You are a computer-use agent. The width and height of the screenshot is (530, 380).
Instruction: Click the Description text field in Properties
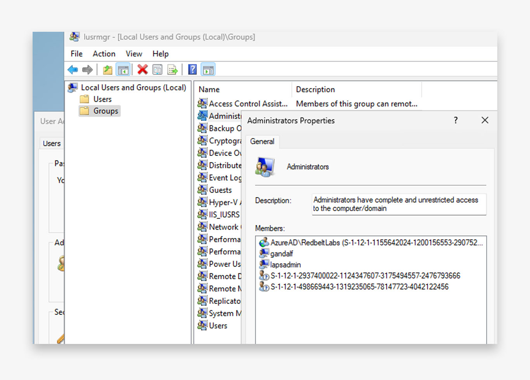coord(399,204)
